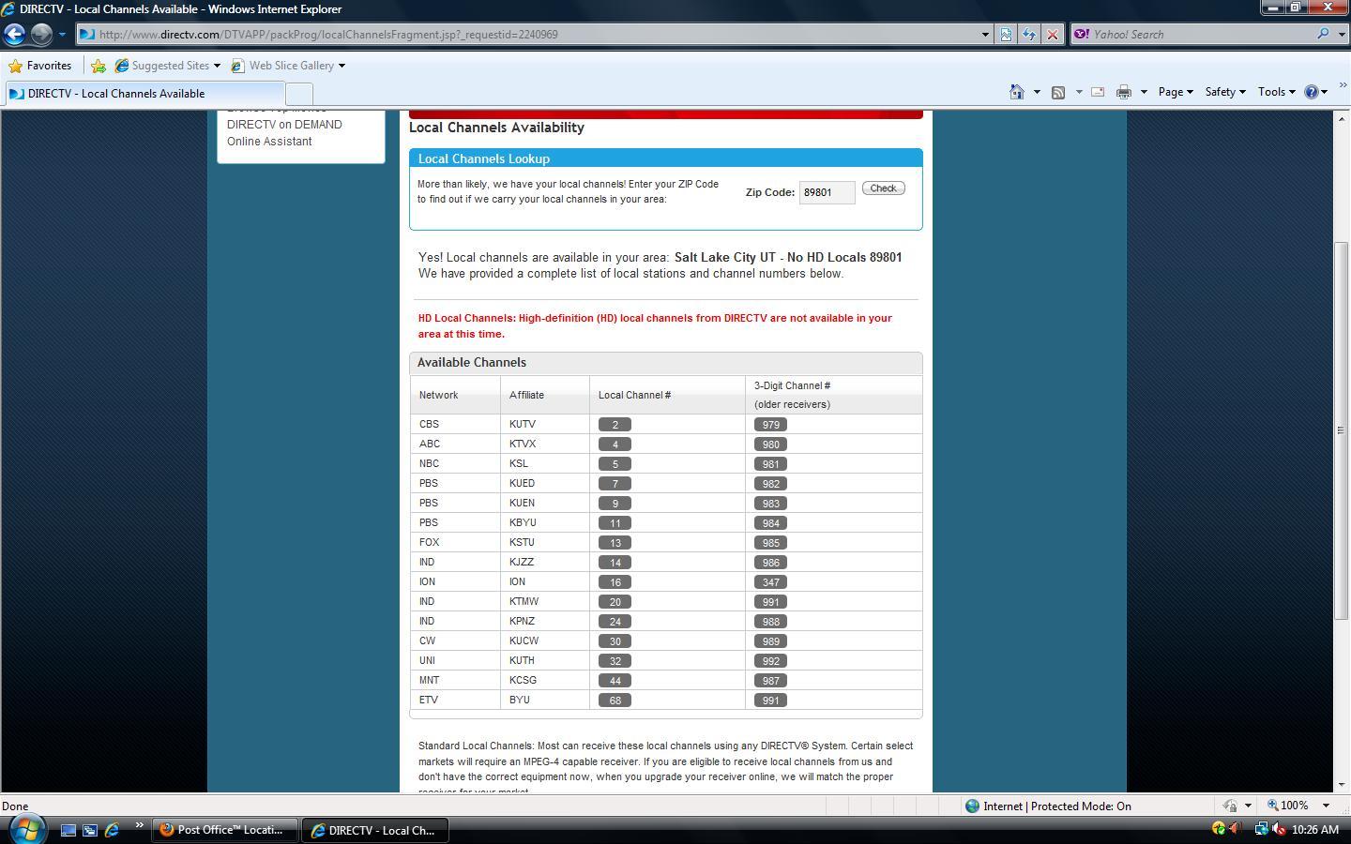Image resolution: width=1351 pixels, height=844 pixels.
Task: Open the Help question mark menu
Action: pyautogui.click(x=1316, y=92)
